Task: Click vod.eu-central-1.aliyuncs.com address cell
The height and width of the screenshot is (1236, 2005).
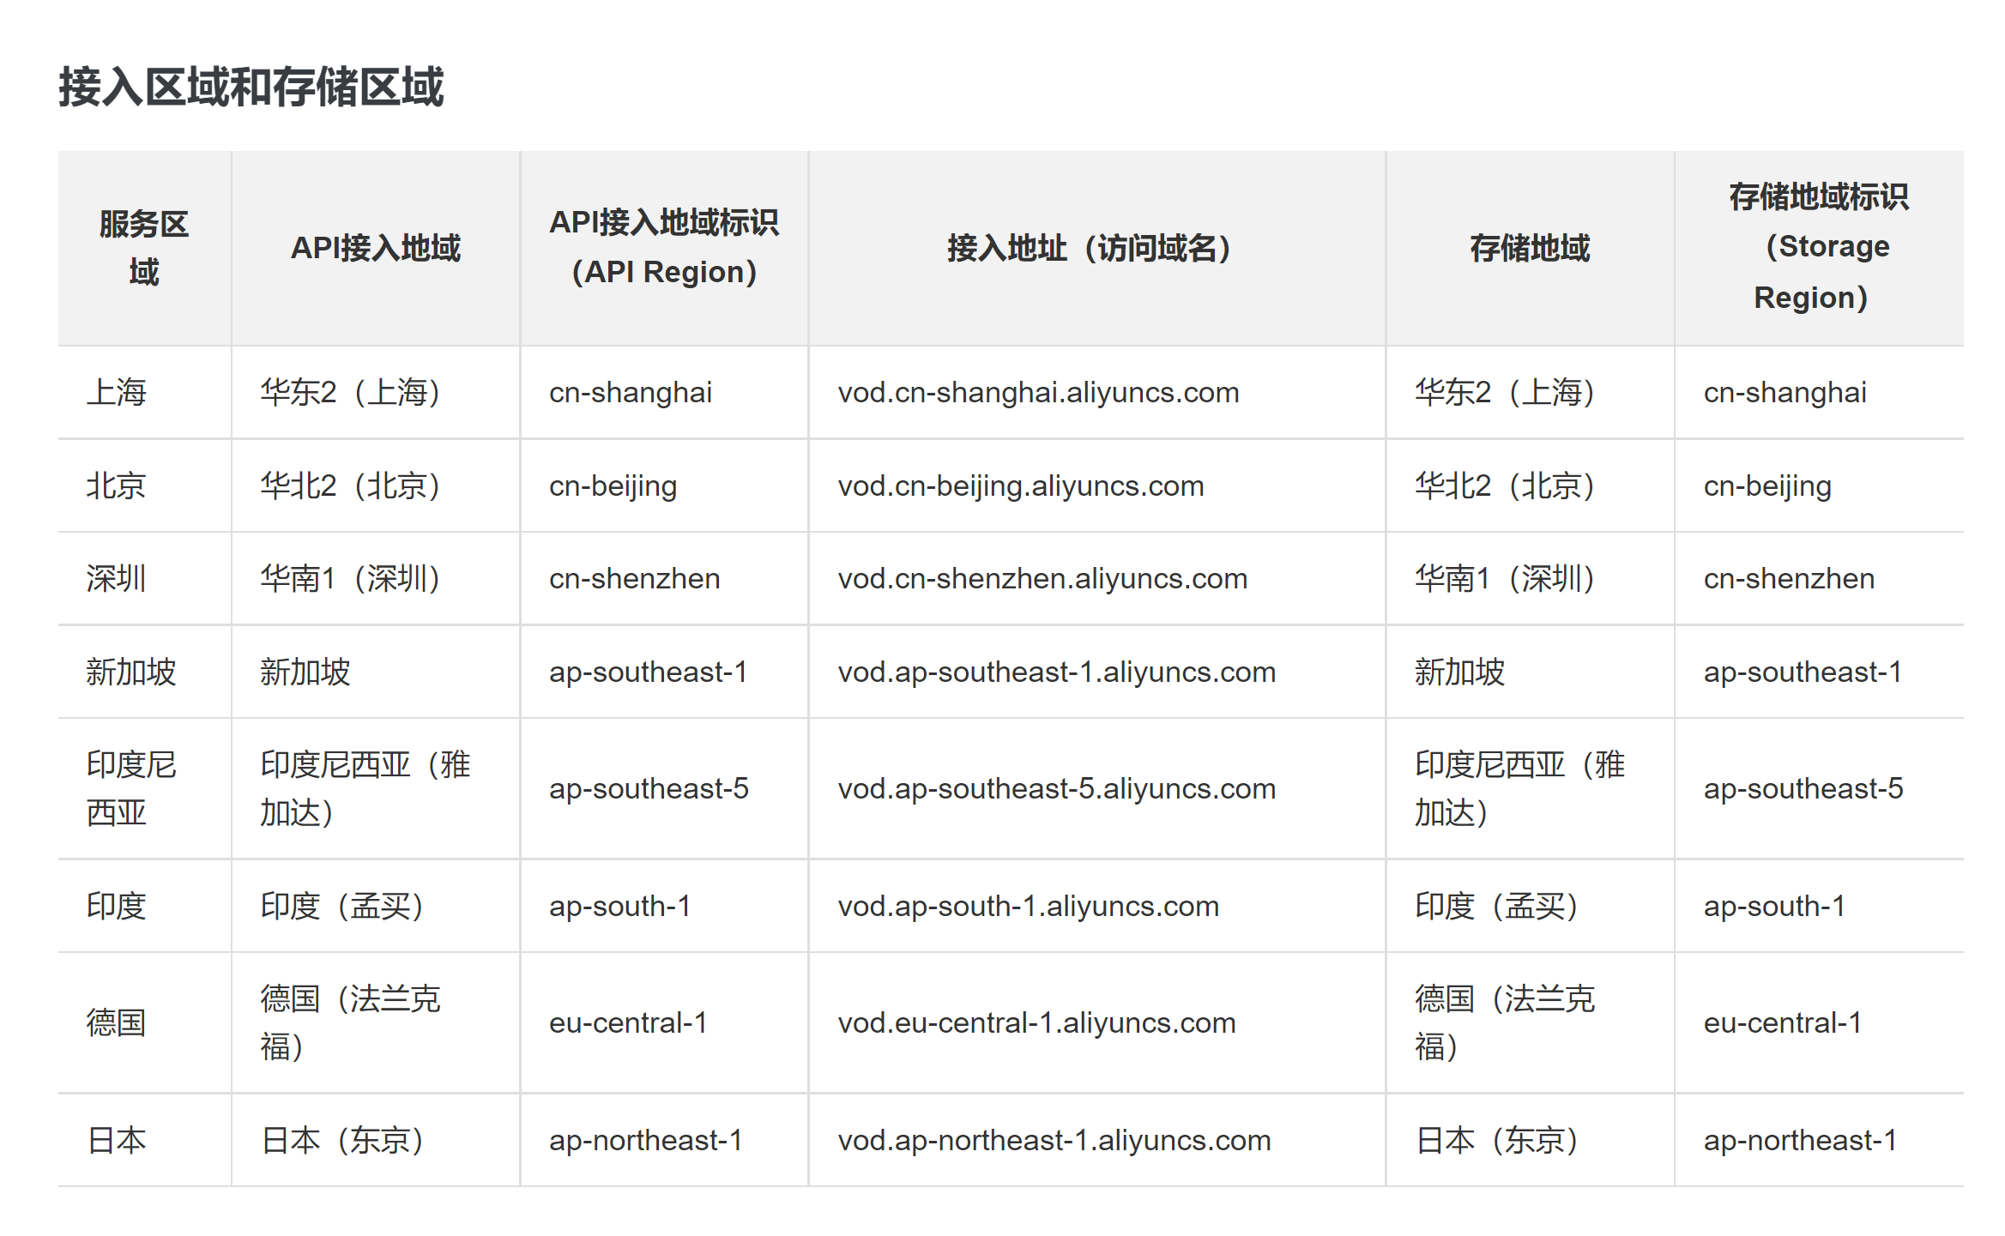Action: pyautogui.click(x=1036, y=1023)
